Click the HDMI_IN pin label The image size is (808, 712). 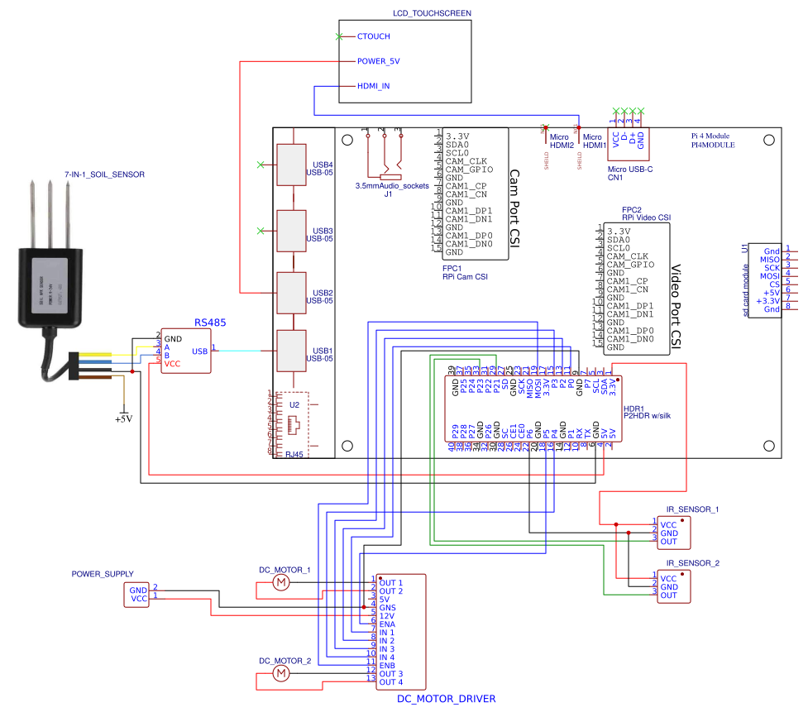[x=374, y=86]
